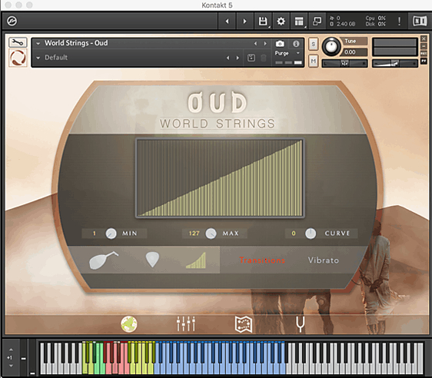Open the pick plectrum tab icon
Image resolution: width=432 pixels, height=378 pixels.
pyautogui.click(x=152, y=260)
